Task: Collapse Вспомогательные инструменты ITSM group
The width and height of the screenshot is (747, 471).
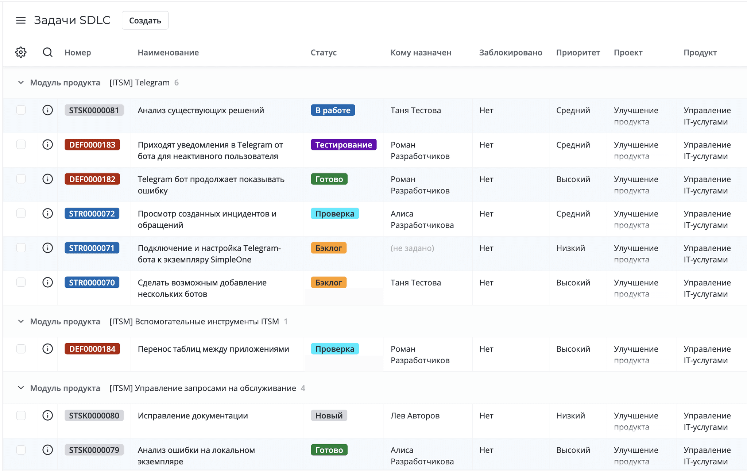Action: (x=21, y=321)
